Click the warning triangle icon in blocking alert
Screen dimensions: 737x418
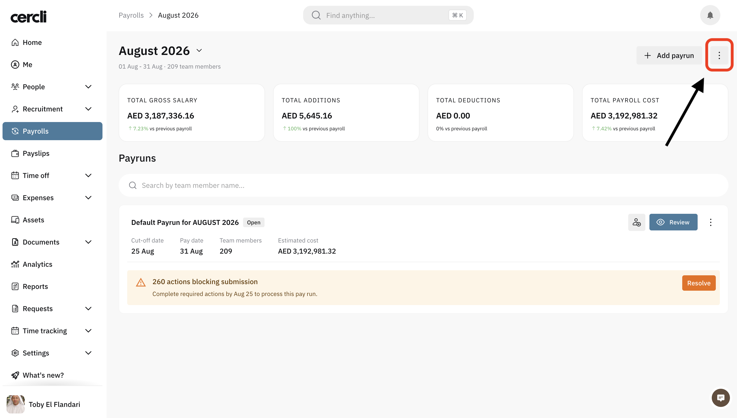[141, 283]
